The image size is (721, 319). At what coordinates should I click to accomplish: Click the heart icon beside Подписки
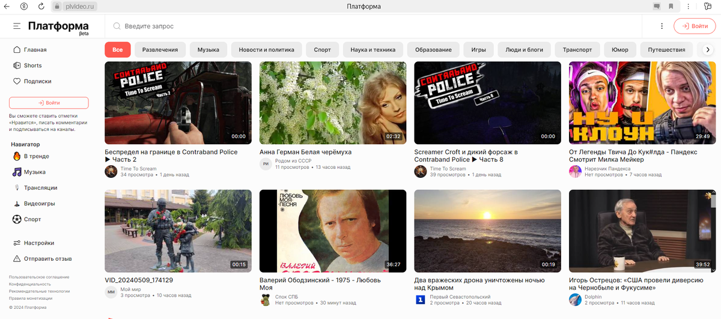(17, 81)
